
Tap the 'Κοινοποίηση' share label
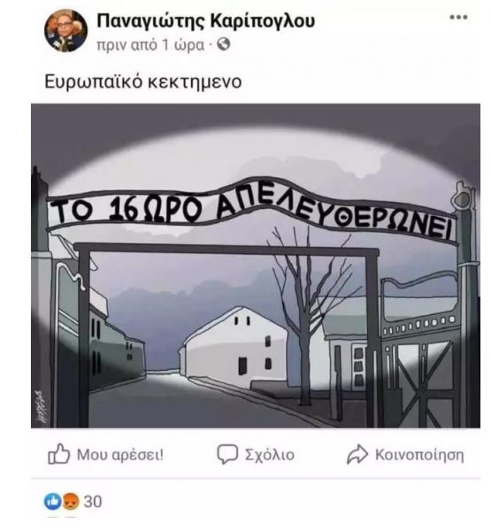[x=419, y=455]
